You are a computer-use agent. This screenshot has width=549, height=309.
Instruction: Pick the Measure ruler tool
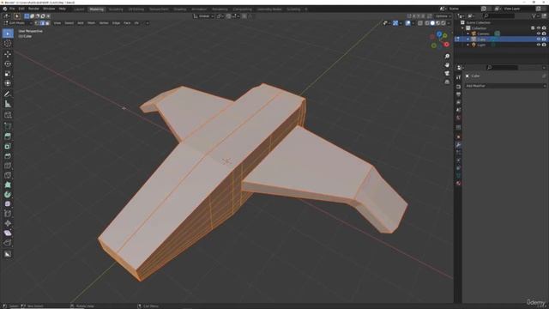[x=8, y=104]
